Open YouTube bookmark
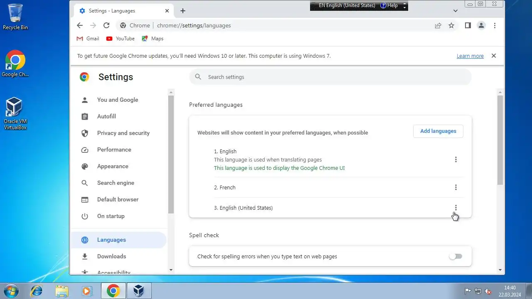This screenshot has width=532, height=299. pyautogui.click(x=121, y=39)
